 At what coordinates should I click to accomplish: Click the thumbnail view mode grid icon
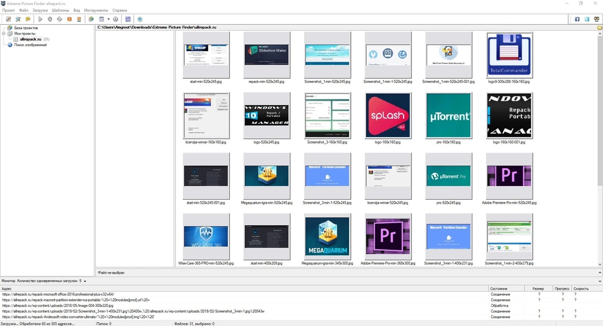[102, 19]
